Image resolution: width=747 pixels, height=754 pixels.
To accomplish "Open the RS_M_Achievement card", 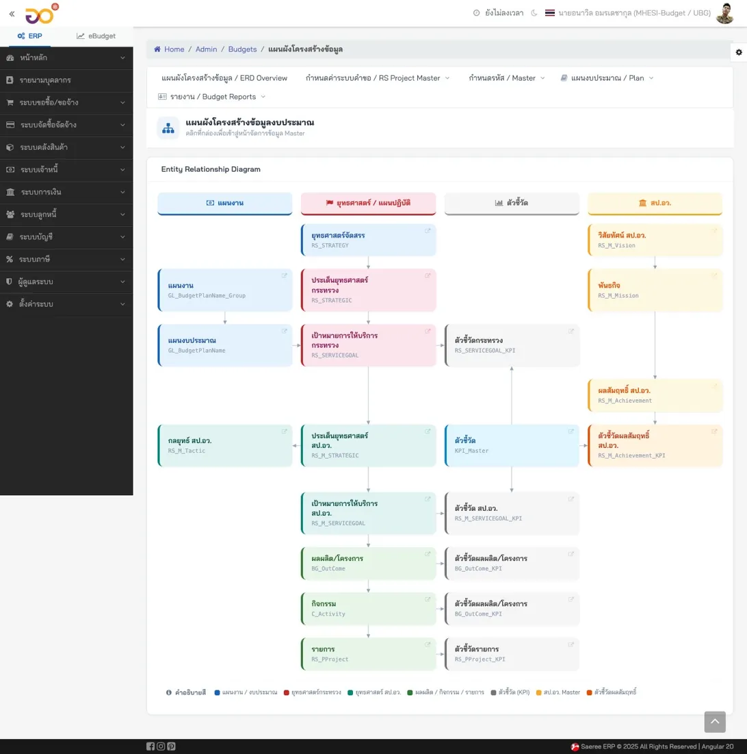I will 655,395.
